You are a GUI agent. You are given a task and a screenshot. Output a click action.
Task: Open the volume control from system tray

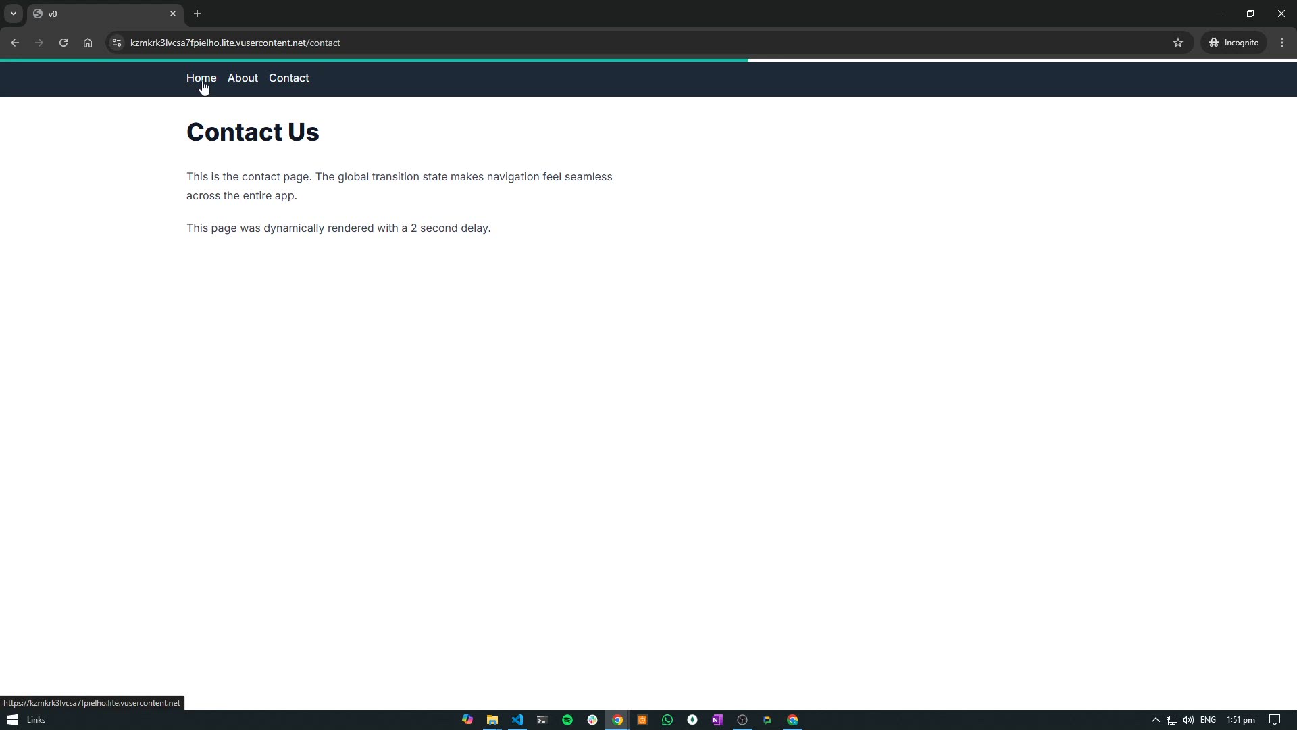(x=1188, y=719)
